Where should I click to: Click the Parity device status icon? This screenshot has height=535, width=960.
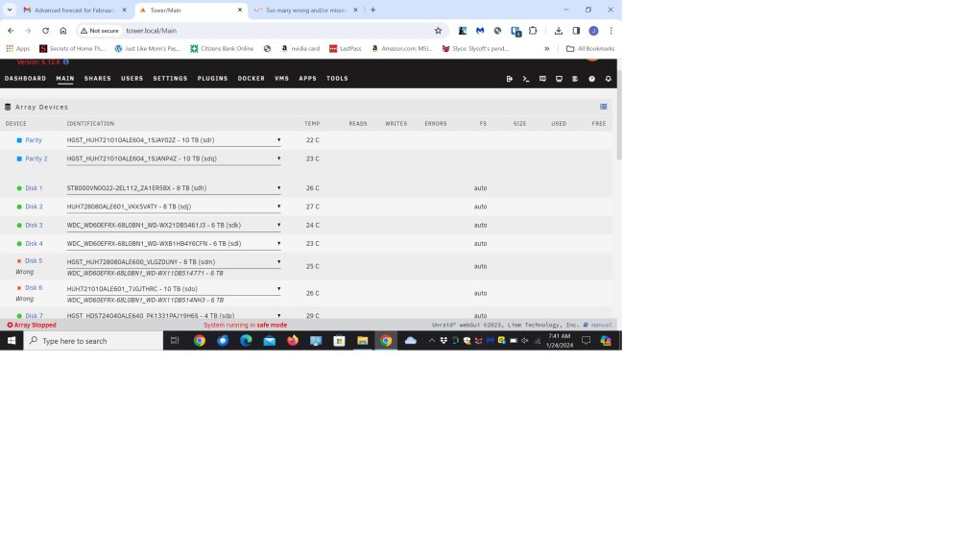(19, 140)
